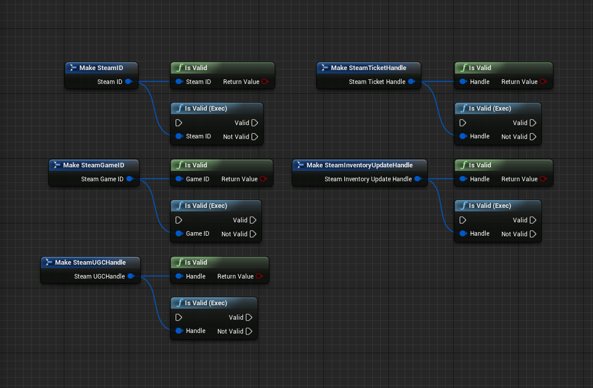Click the Steam Ticket Handle output pin
This screenshot has height=388, width=593.
[411, 82]
